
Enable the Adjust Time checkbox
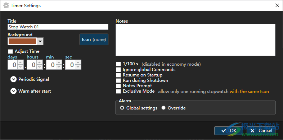click(x=10, y=51)
